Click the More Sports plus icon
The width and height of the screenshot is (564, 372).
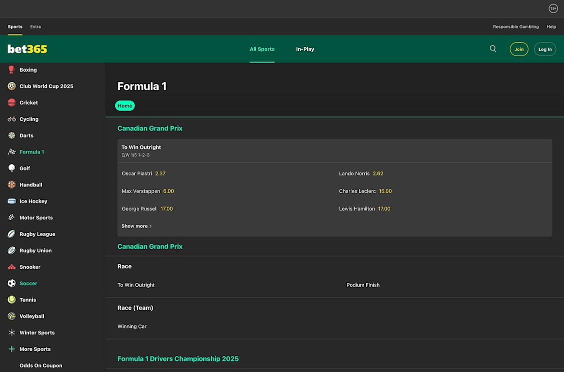12,349
